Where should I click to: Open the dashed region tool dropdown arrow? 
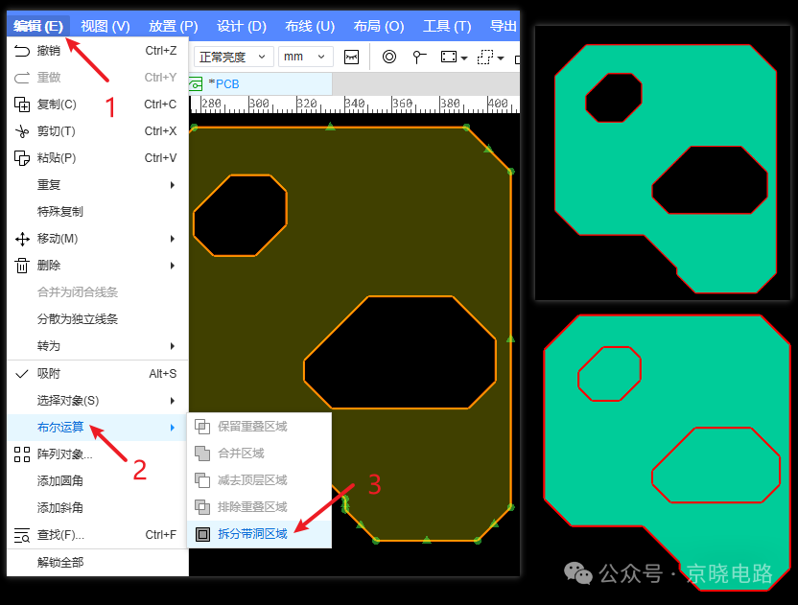(x=501, y=58)
